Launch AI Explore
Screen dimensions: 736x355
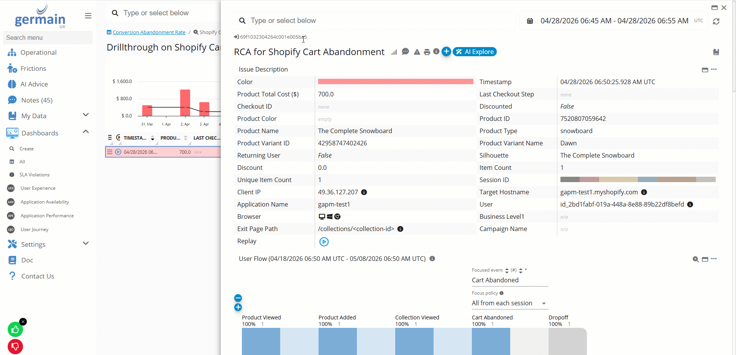point(475,52)
